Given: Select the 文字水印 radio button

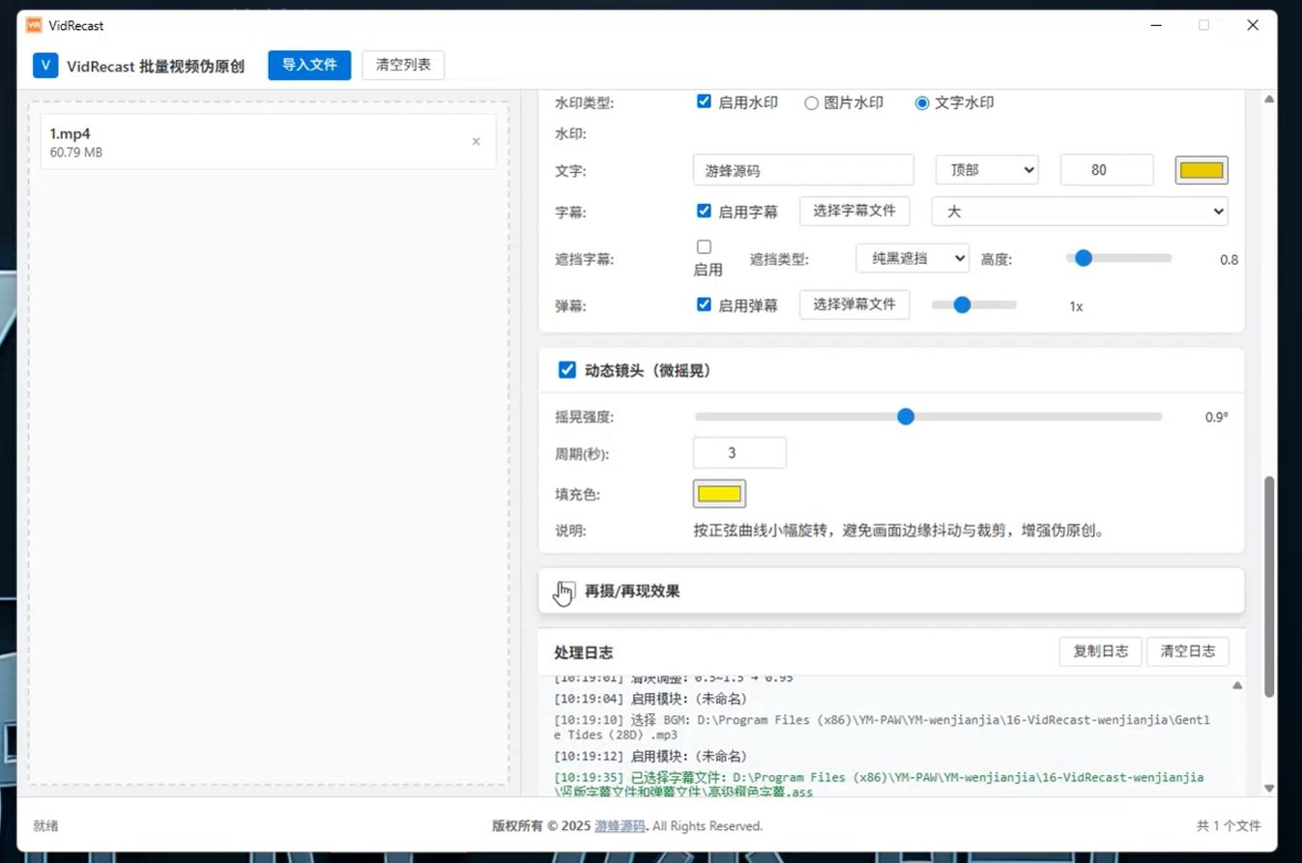Looking at the screenshot, I should coord(922,102).
